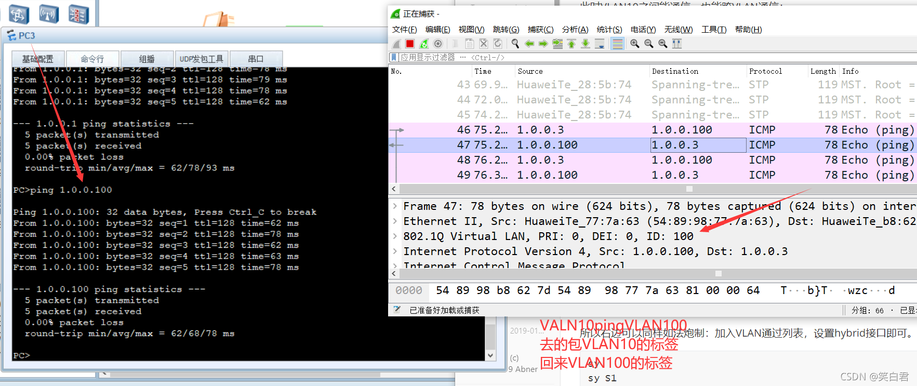Viewport: 917px width, 386px height.
Task: Select packet 46 ICMP row
Action: [653, 130]
